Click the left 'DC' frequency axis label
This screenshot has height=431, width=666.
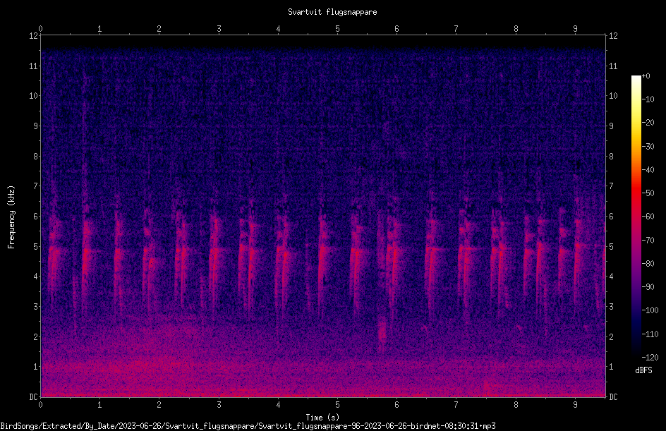pyautogui.click(x=34, y=396)
